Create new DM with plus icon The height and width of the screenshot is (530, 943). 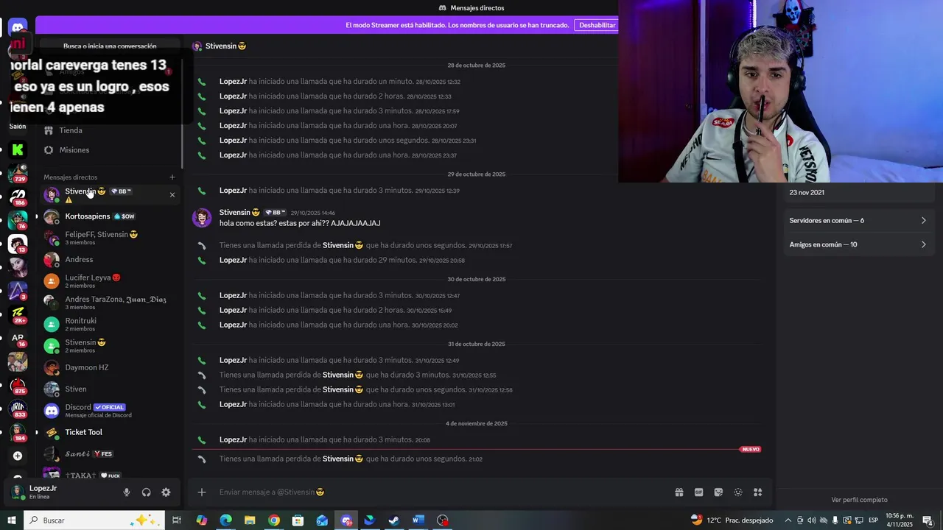pyautogui.click(x=172, y=177)
